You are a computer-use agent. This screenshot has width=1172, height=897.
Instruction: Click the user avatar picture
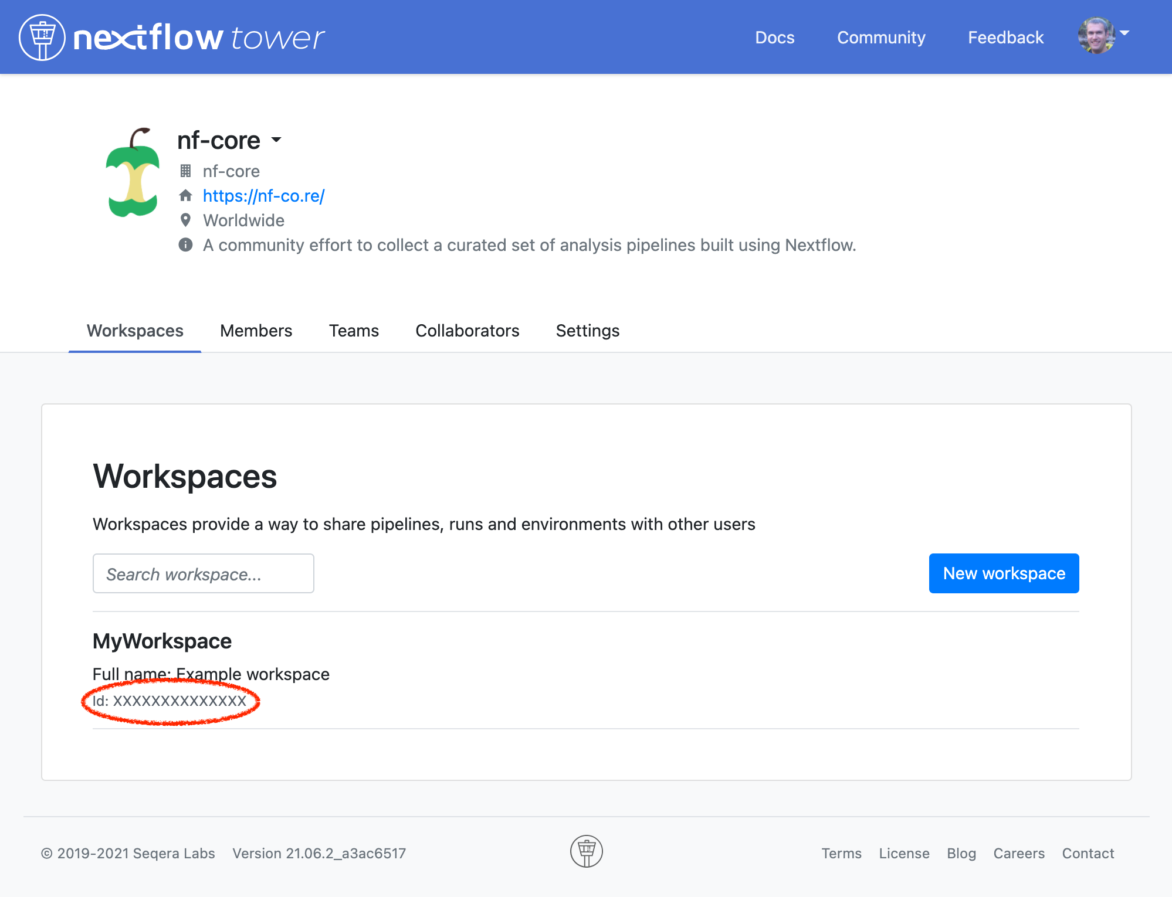point(1096,36)
